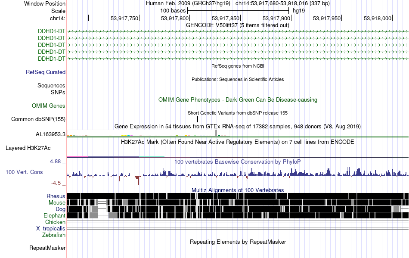Select the Zebrafish species label

(x=54, y=235)
